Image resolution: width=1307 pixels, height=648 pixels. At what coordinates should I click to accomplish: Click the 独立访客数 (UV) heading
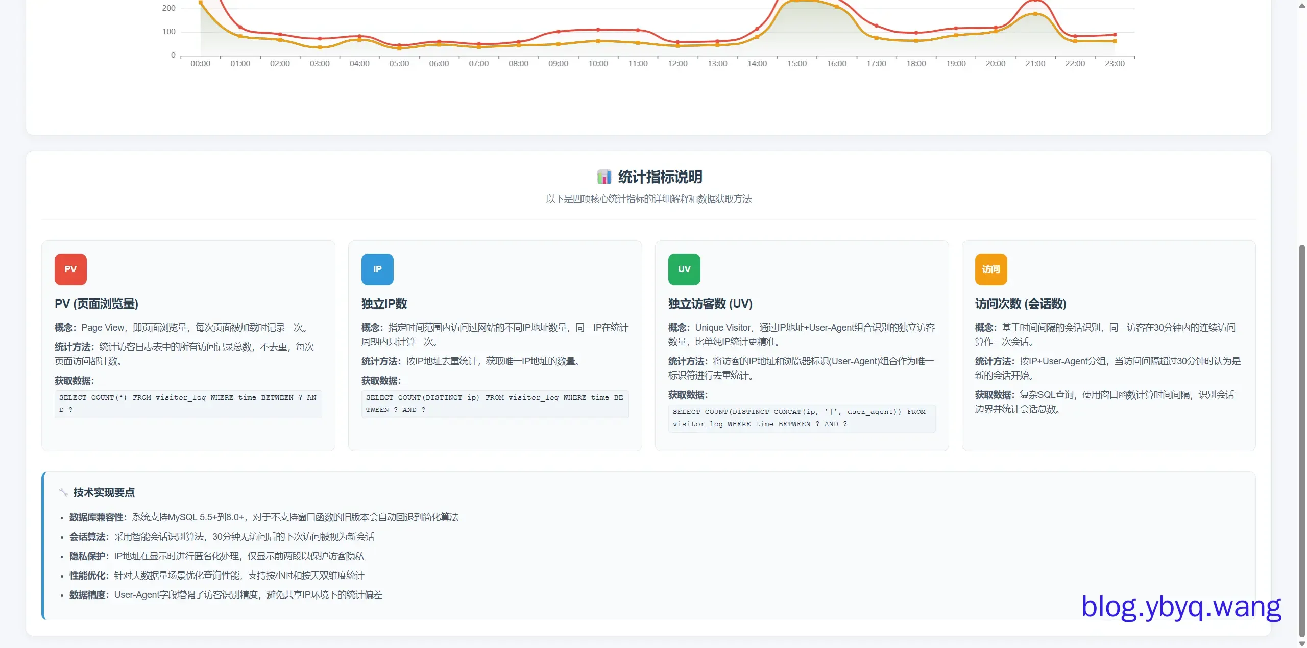point(710,304)
